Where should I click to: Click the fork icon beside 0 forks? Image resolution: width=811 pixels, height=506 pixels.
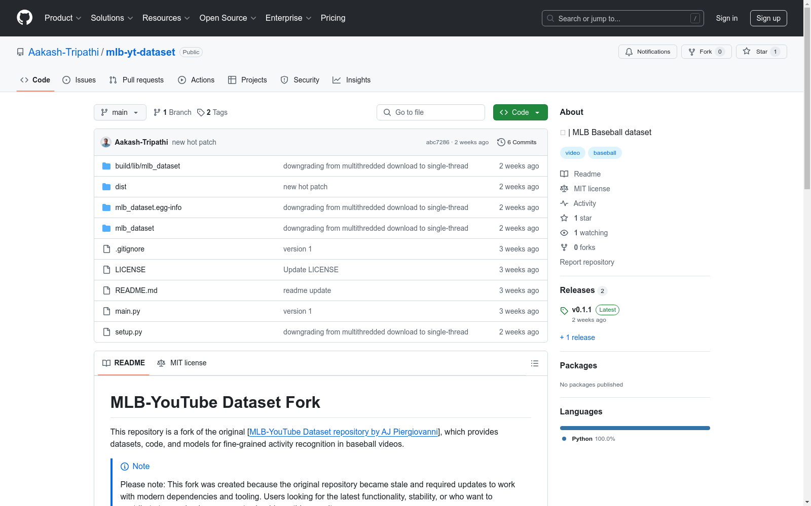pyautogui.click(x=564, y=247)
